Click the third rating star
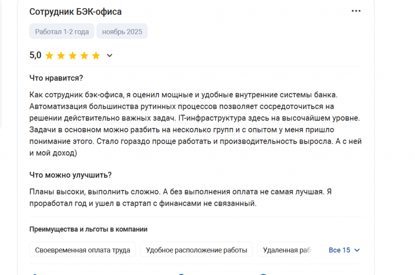This screenshot has width=415, height=275. pos(72,56)
